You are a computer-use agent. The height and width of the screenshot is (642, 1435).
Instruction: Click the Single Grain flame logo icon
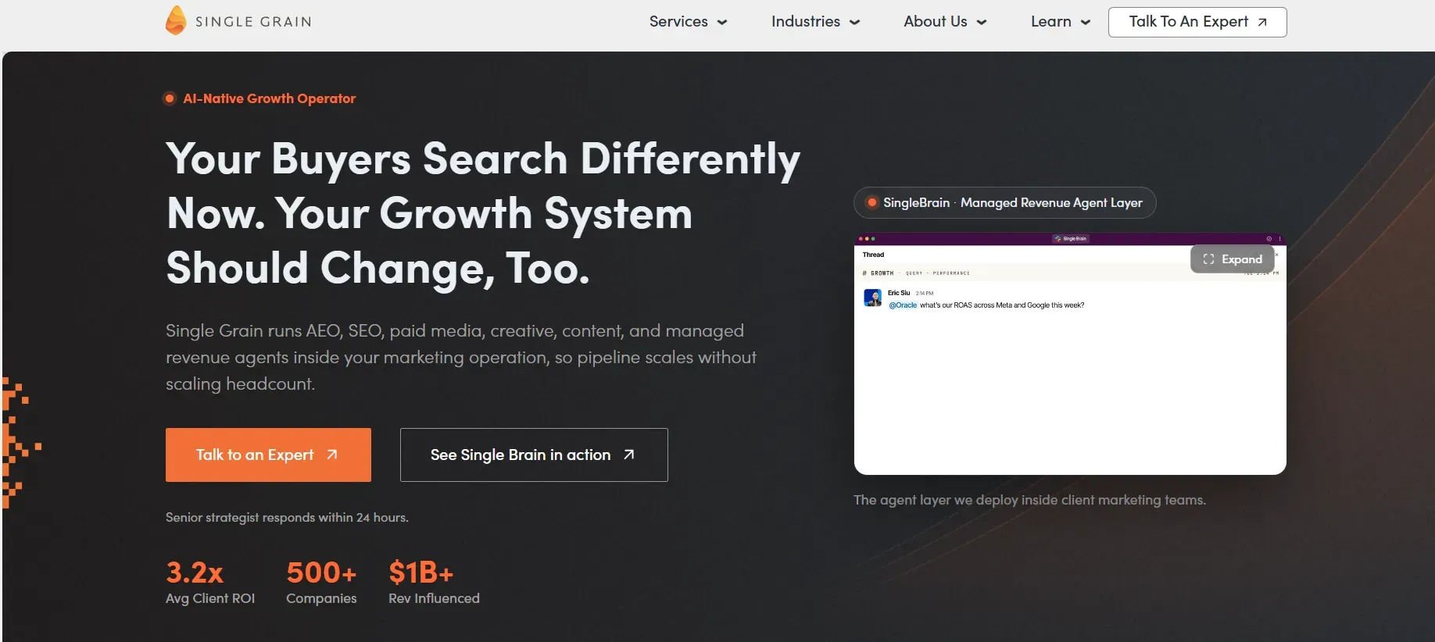[x=176, y=20]
